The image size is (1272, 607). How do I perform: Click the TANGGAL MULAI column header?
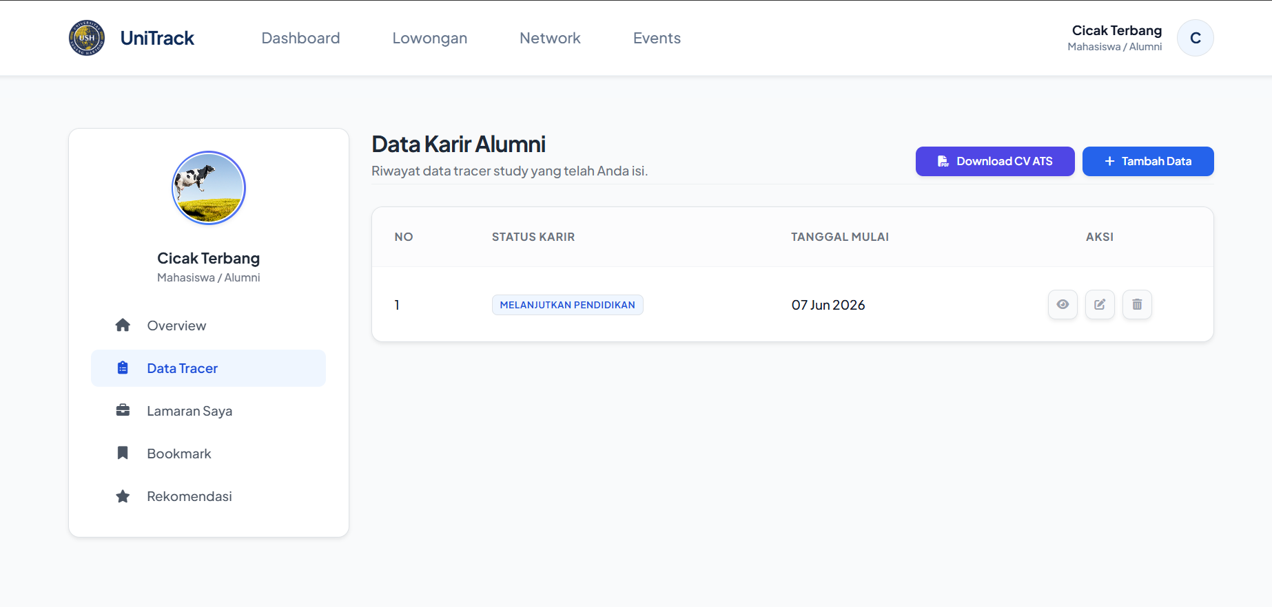click(x=840, y=237)
